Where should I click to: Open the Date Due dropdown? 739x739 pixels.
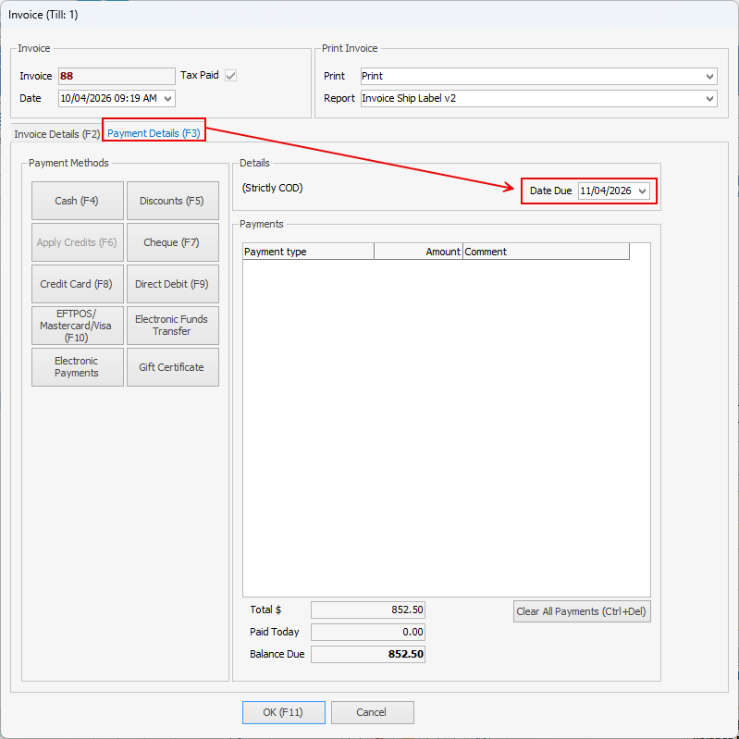tap(643, 191)
